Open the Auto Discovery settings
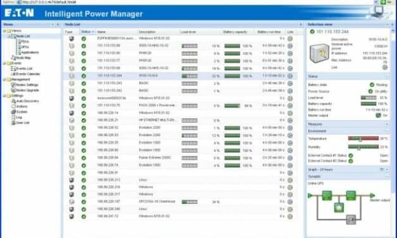 tap(27, 101)
